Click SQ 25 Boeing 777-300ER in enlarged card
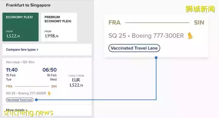 (146, 36)
